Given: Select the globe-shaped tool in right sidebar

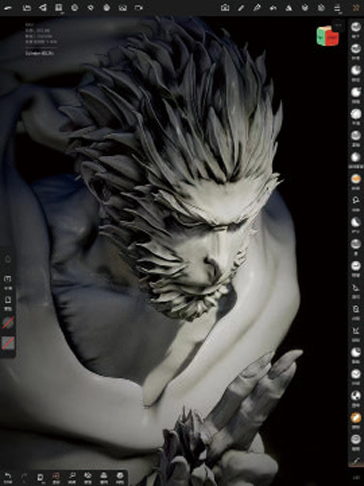Looking at the screenshot, I should [x=356, y=396].
